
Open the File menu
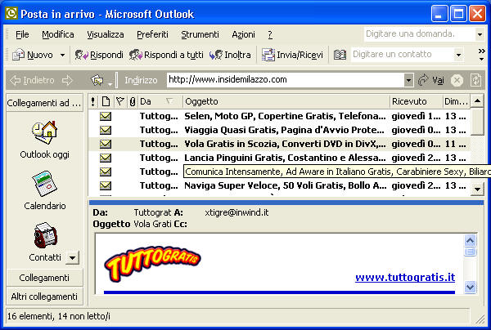point(22,34)
